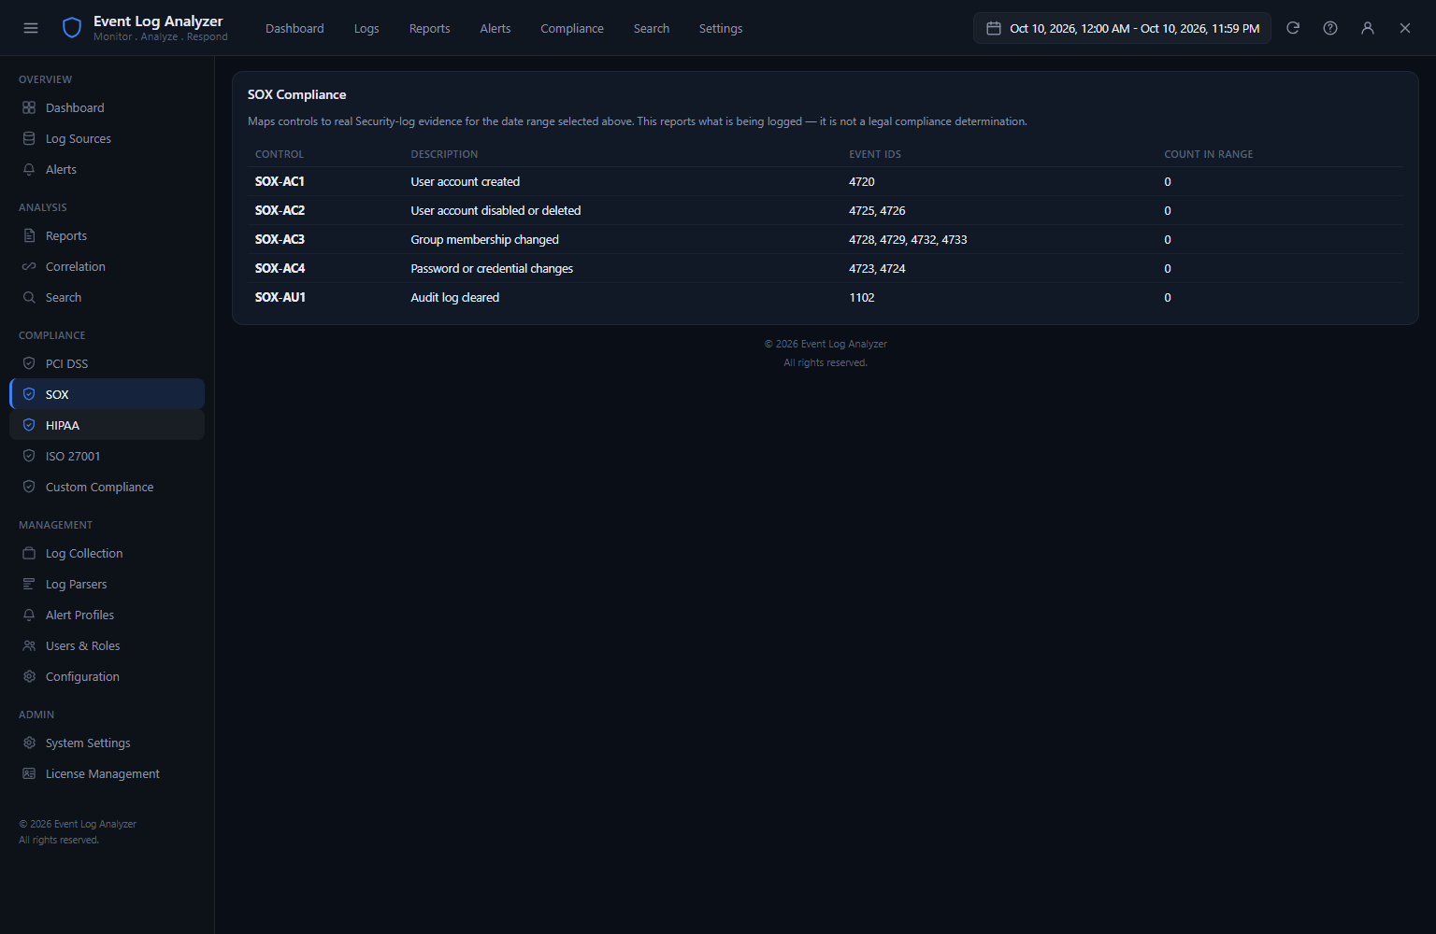
Task: Switch to the Search top tab
Action: point(652,28)
